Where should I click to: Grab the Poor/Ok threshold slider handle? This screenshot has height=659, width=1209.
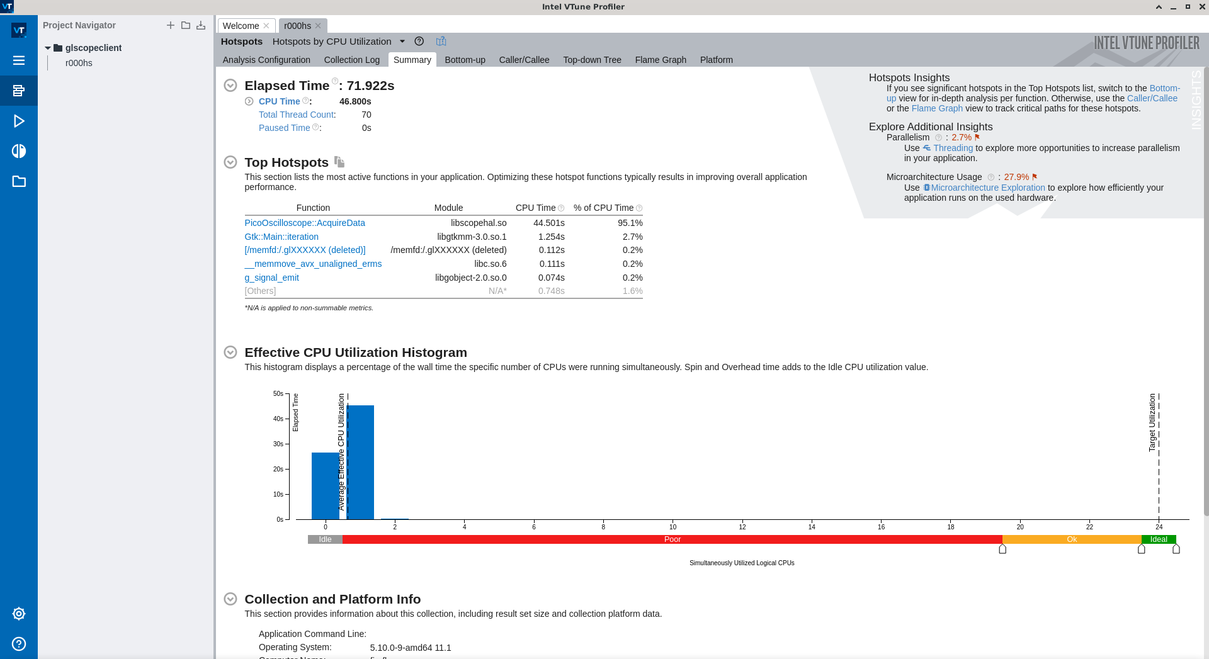pos(1002,549)
